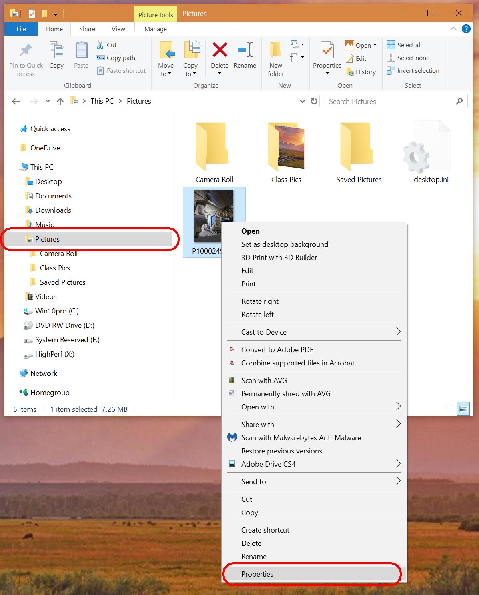This screenshot has height=595, width=479.
Task: Select Downloads in navigation pane
Action: 53,210
